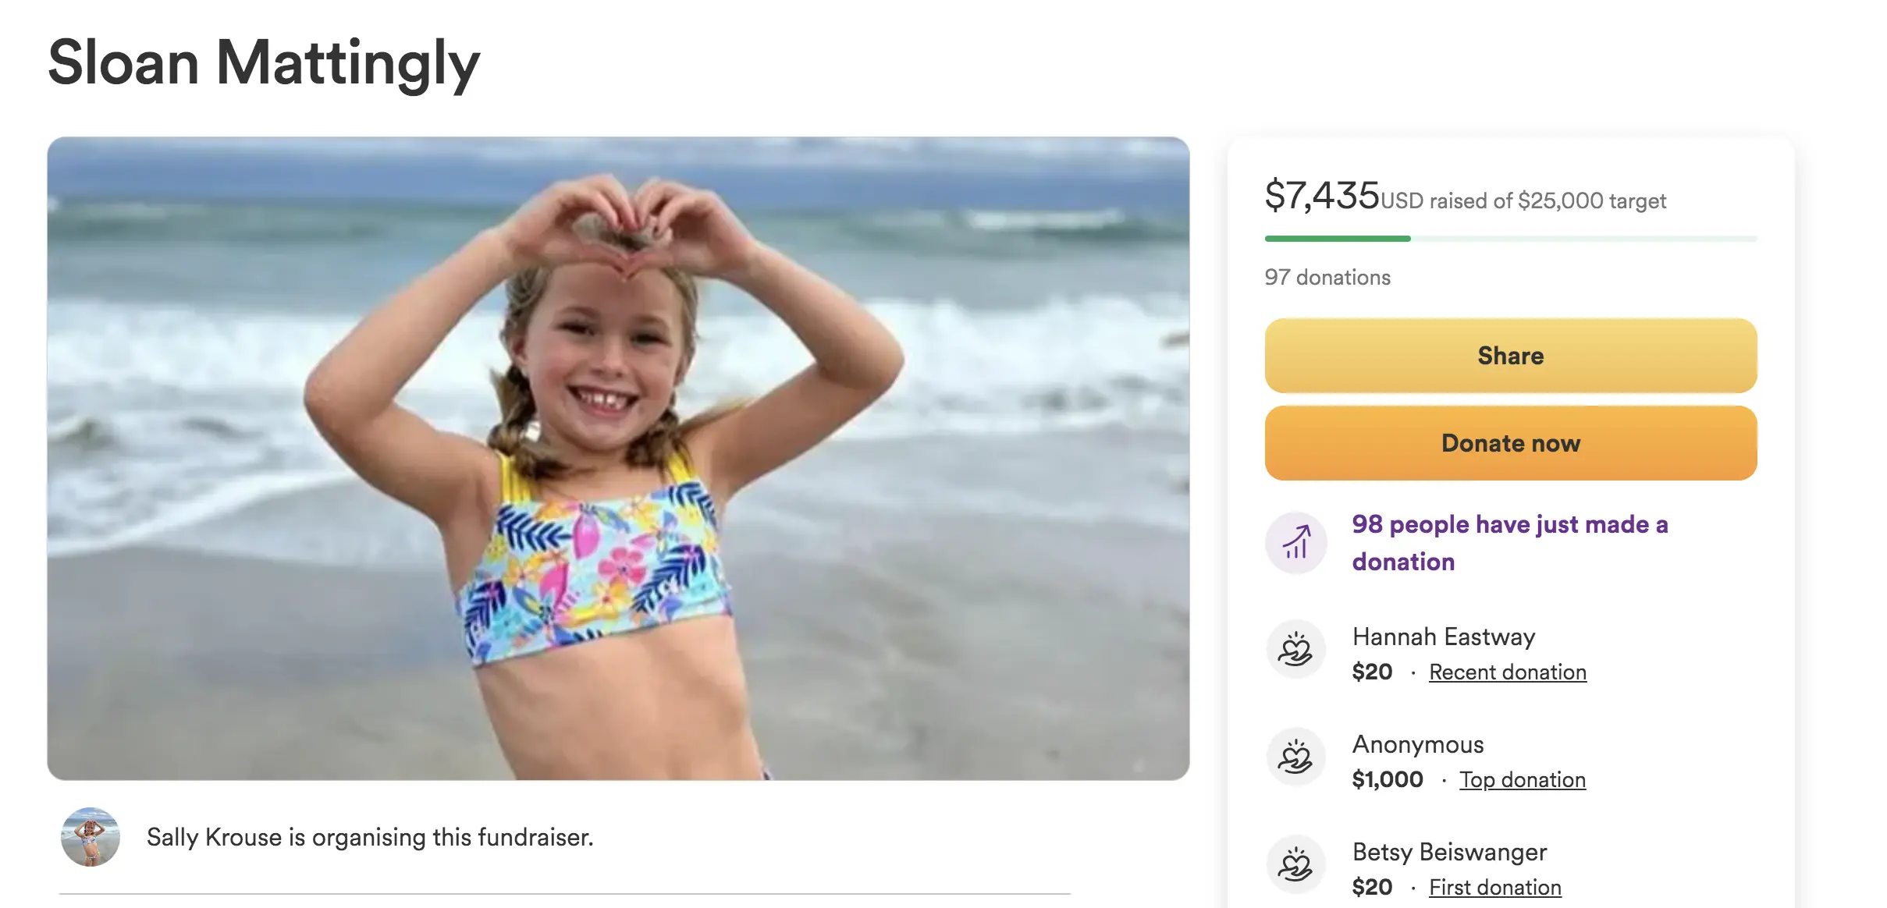Click the heart-in-hand icon beside Hannah Eastway
1887x908 pixels.
(1295, 650)
